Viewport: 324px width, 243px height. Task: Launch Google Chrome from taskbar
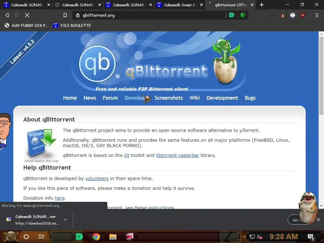point(96,237)
